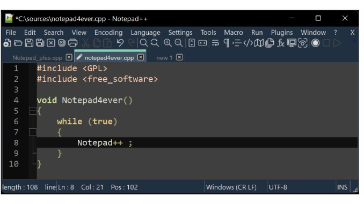The height and width of the screenshot is (204, 364).
Task: Collapse the while block fold at line 7
Action: click(33, 132)
